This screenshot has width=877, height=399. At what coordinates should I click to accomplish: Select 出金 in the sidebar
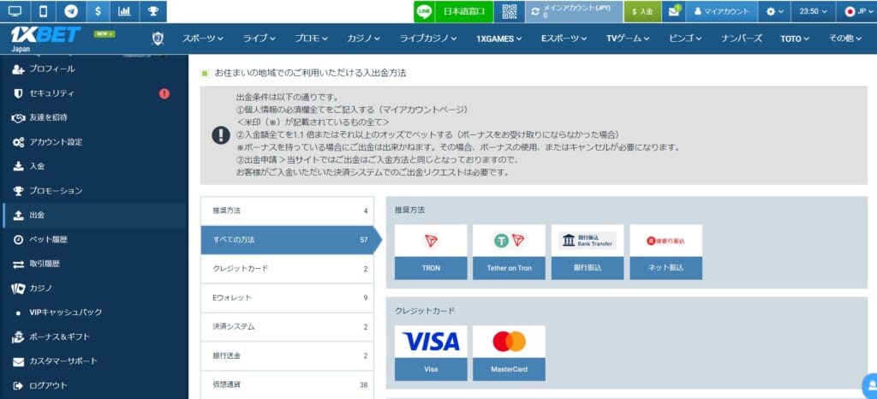point(94,215)
